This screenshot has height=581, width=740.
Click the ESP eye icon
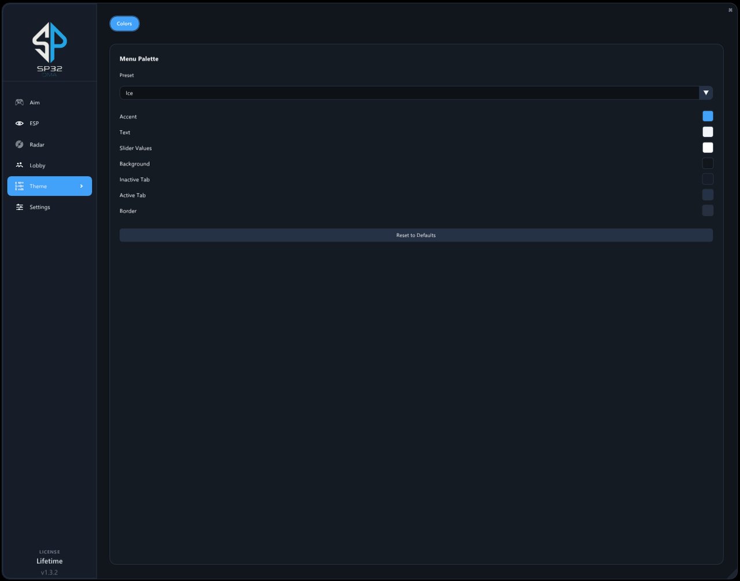pyautogui.click(x=20, y=123)
